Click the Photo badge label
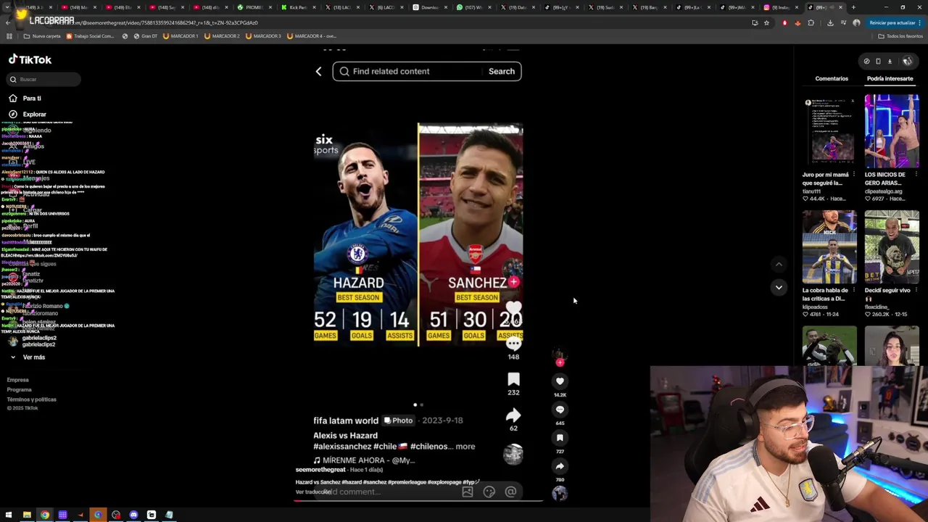Screen dimensions: 928x522 398,420
